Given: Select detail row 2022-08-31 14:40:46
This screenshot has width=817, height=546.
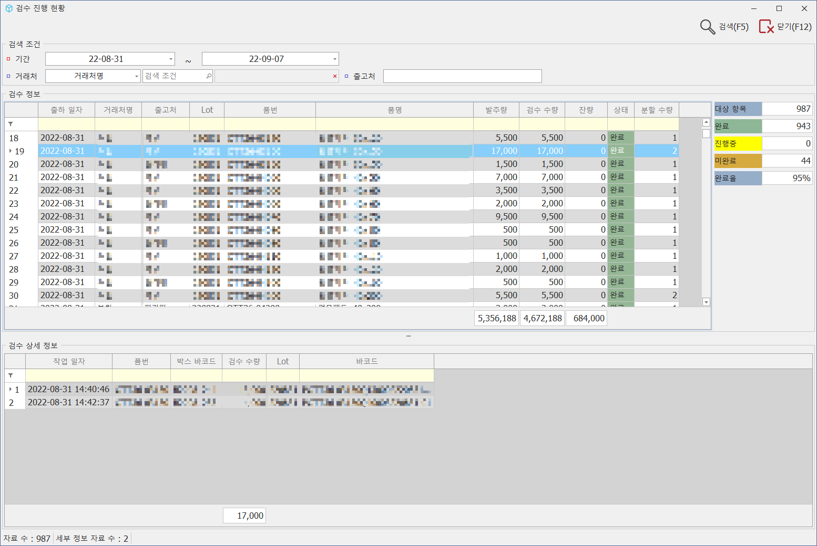Looking at the screenshot, I should tap(219, 389).
